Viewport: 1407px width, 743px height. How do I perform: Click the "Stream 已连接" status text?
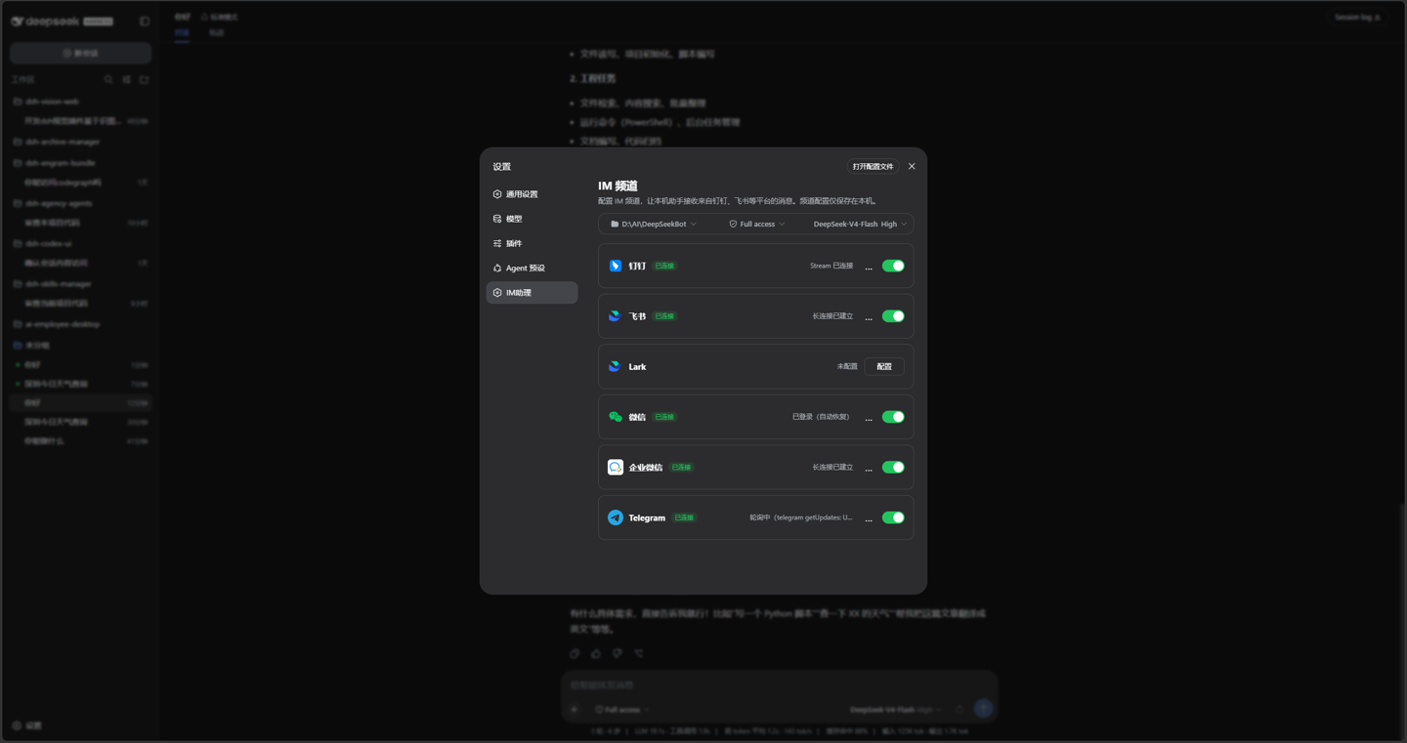click(x=831, y=267)
